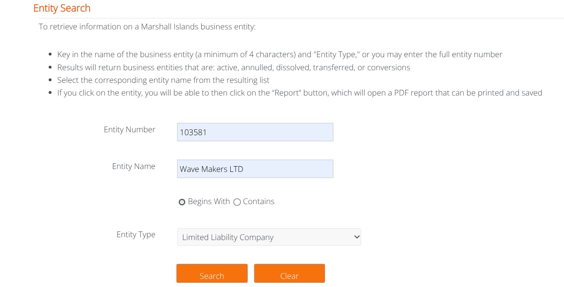Click the Entity Name input field

(255, 169)
